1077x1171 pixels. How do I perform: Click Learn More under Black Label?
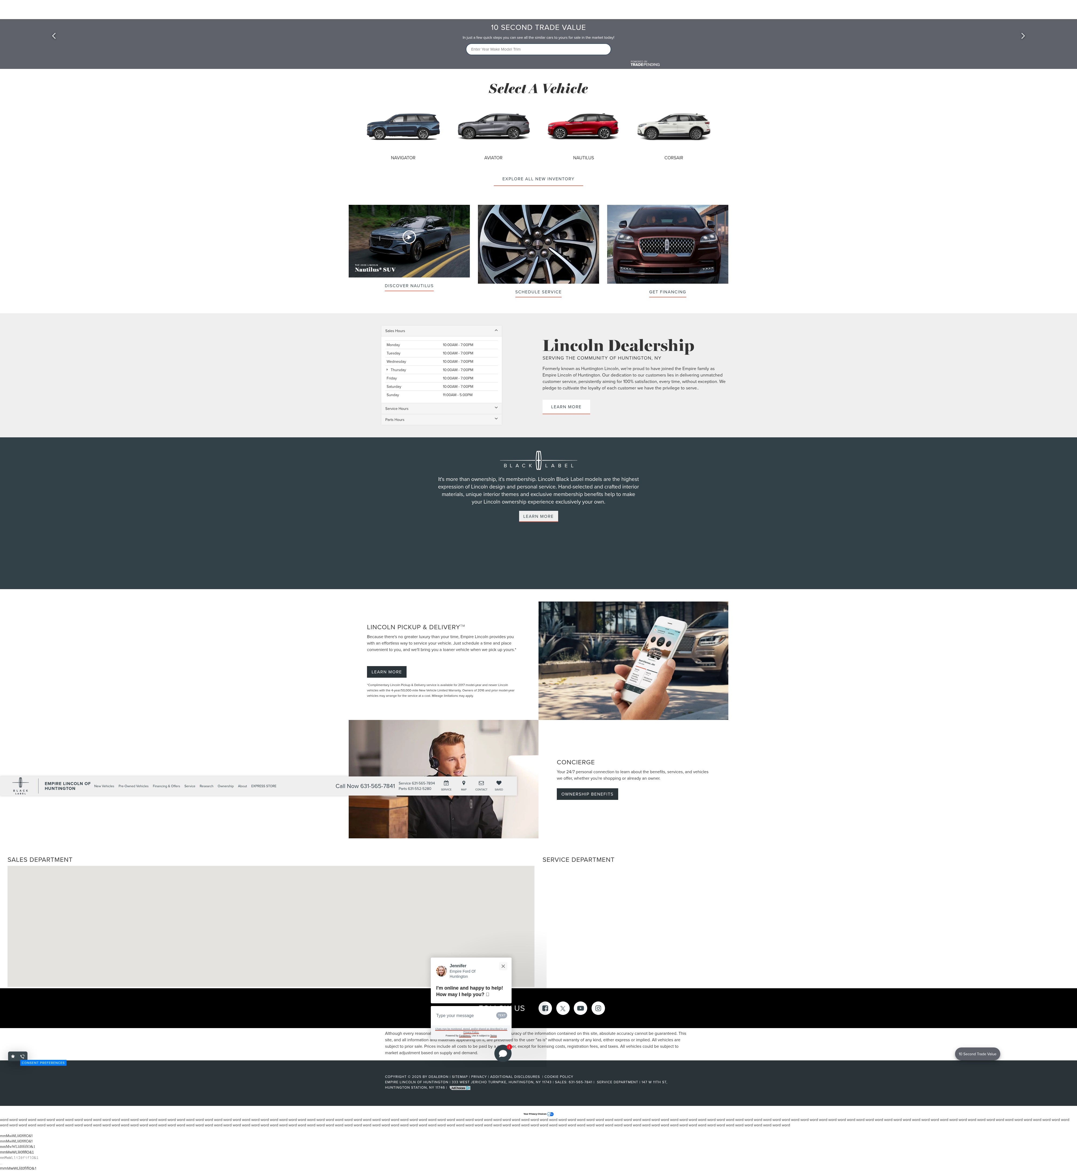(x=538, y=516)
